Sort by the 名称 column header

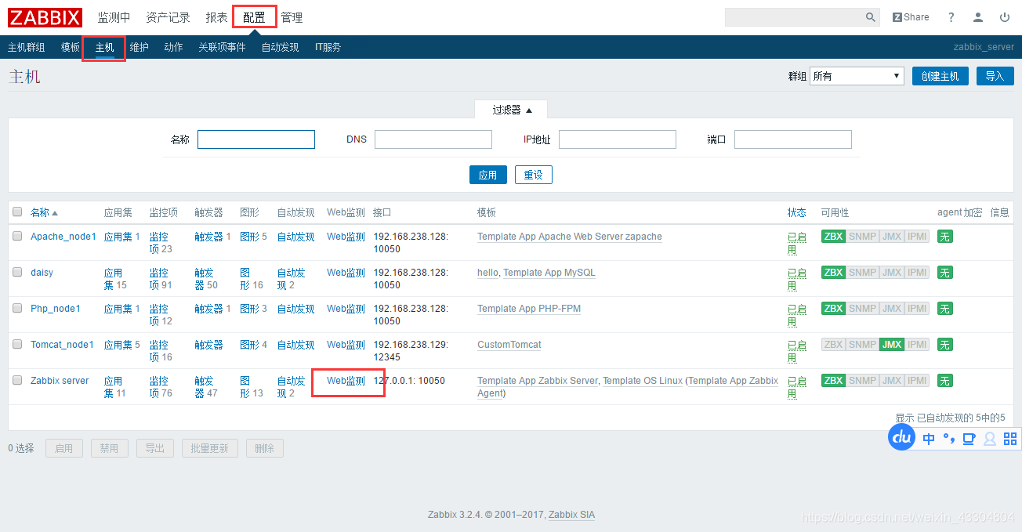pos(44,212)
